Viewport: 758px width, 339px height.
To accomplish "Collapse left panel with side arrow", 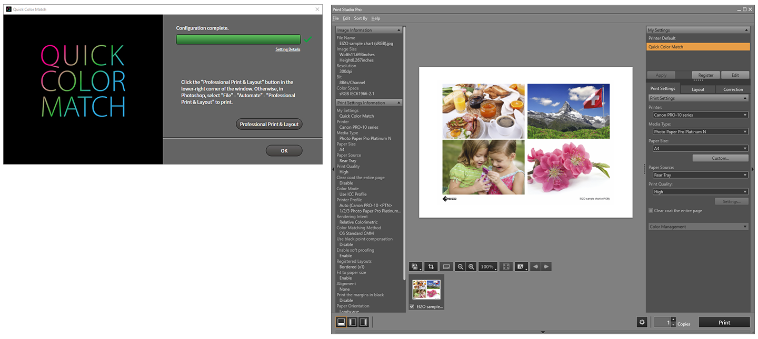I will pyautogui.click(x=333, y=169).
